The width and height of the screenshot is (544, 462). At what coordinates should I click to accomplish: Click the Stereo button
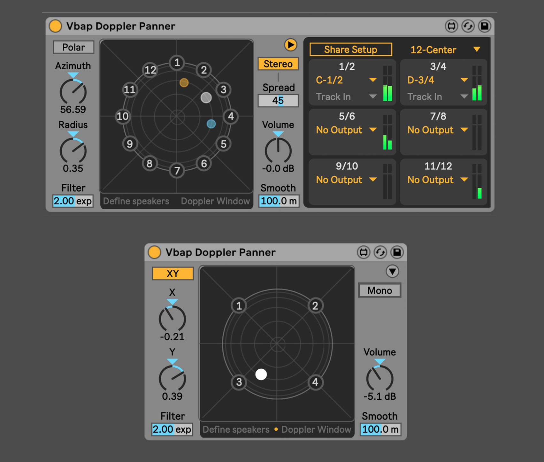[x=278, y=64]
